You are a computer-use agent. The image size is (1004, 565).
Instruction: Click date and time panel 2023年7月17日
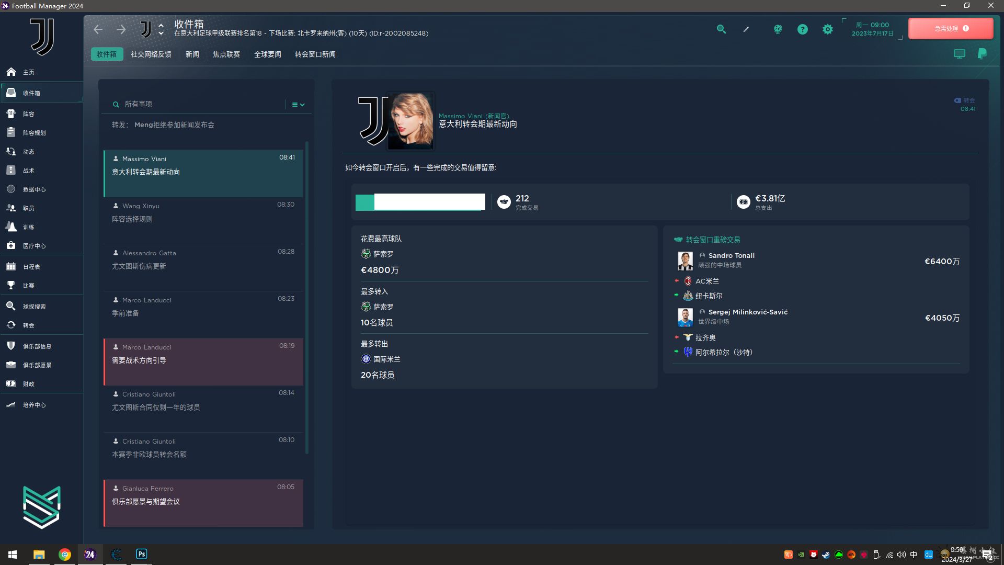[872, 29]
